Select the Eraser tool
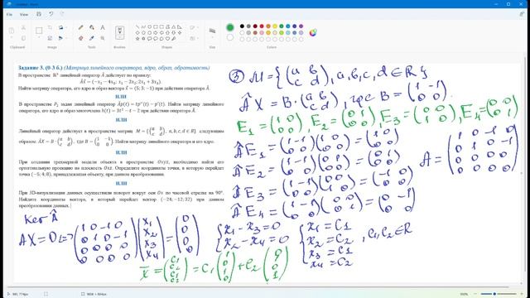 click(x=81, y=38)
